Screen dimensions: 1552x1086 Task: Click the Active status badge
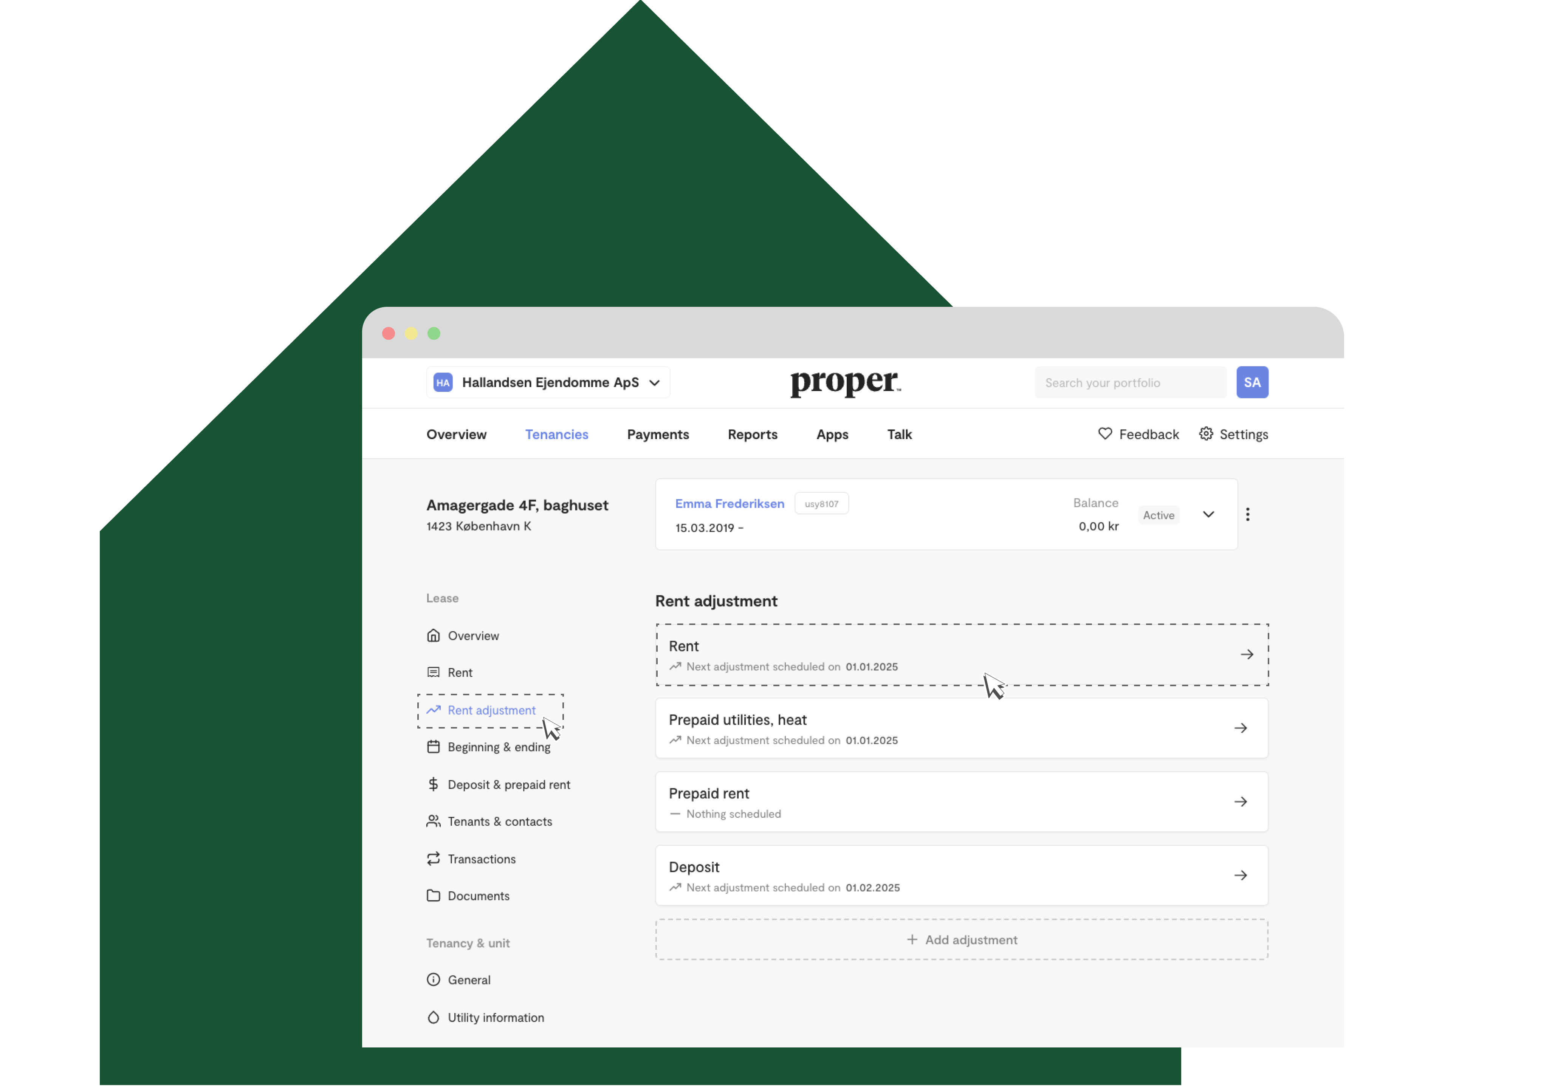(x=1158, y=515)
